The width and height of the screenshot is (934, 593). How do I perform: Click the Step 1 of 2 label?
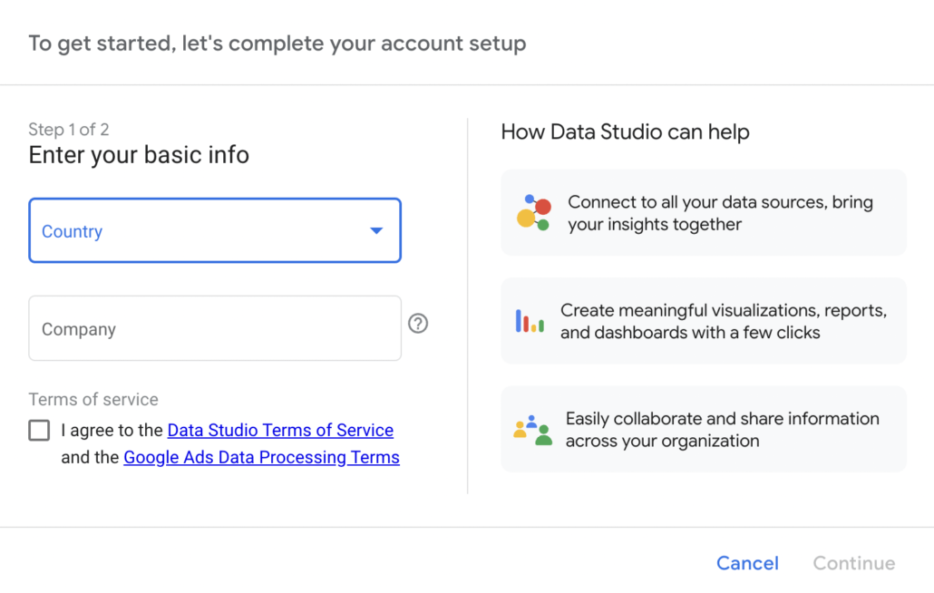(68, 129)
